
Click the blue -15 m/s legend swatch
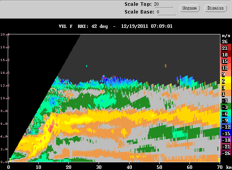[x=226, y=133]
